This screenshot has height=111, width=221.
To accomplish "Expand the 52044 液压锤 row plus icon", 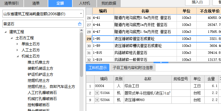I will point(97,100).
